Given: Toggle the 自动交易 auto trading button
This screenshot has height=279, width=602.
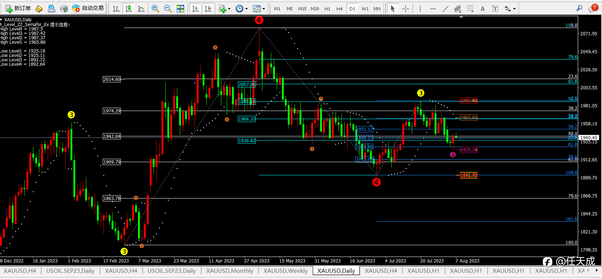Looking at the screenshot, I should (88, 8).
